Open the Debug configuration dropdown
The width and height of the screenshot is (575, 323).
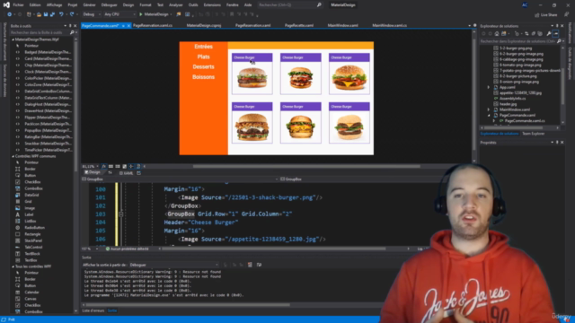pos(91,14)
